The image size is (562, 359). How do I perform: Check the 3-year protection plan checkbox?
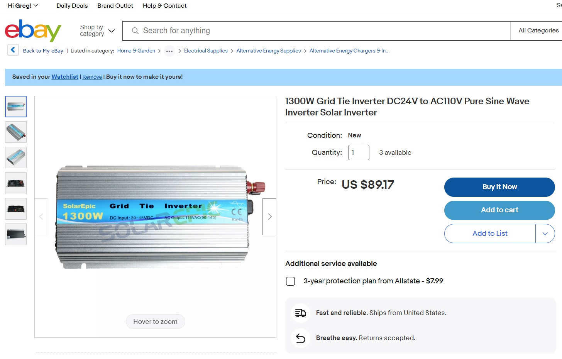click(291, 281)
